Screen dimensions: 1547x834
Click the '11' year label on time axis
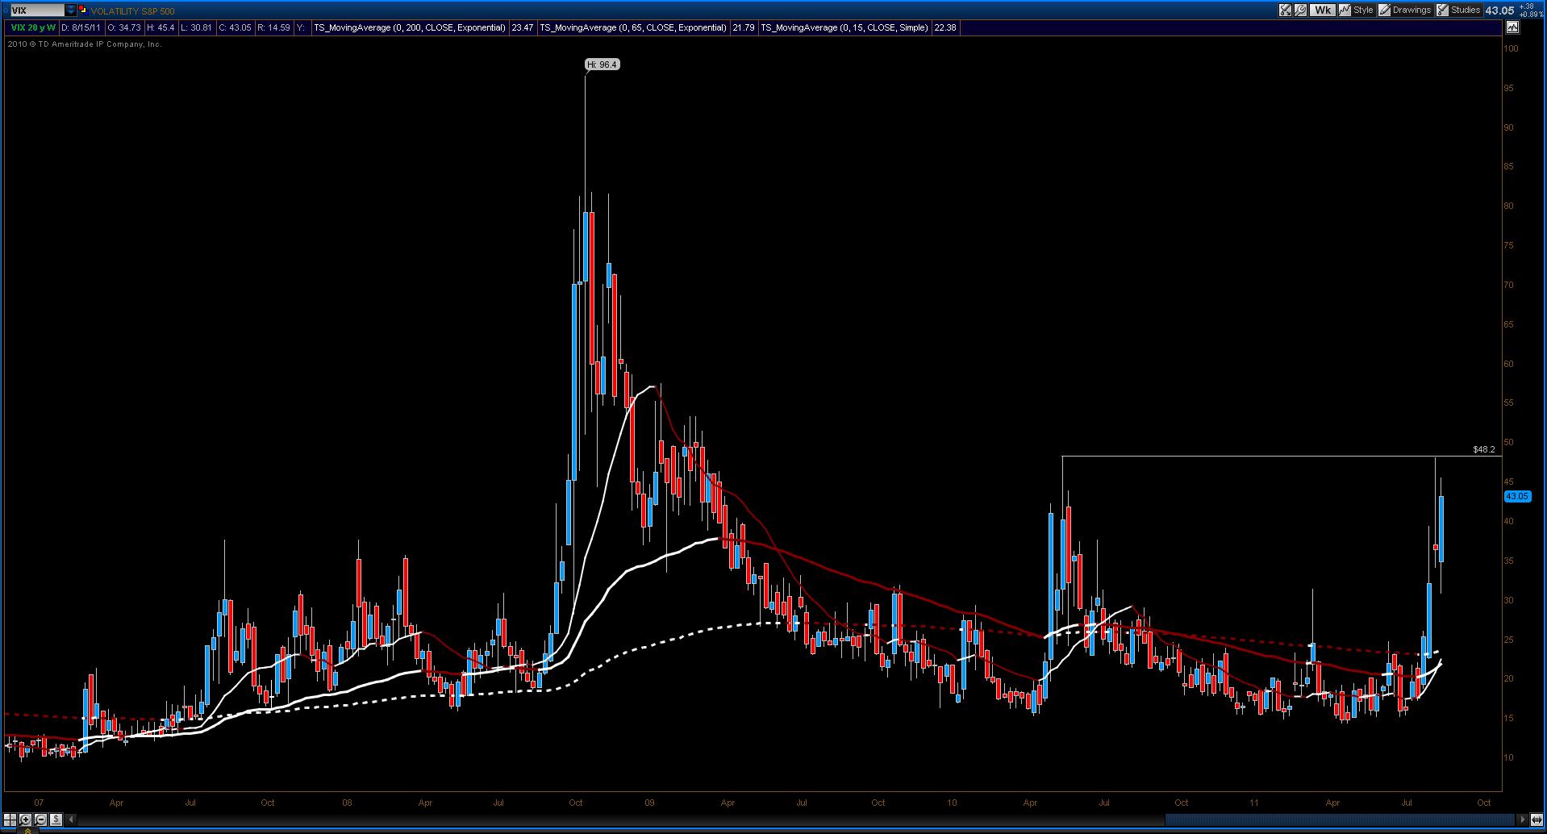click(x=1254, y=803)
